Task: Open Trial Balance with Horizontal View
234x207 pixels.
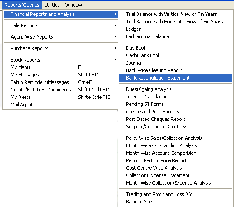Action: click(x=175, y=22)
